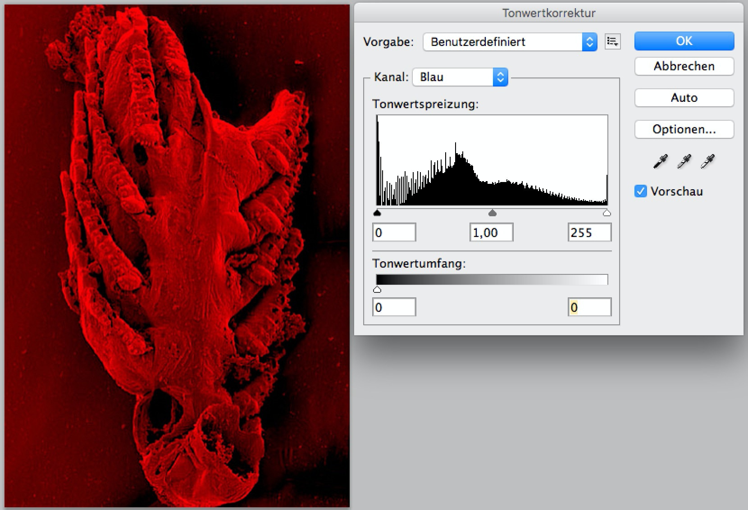Click the white input highlight slider
748x510 pixels.
(607, 213)
